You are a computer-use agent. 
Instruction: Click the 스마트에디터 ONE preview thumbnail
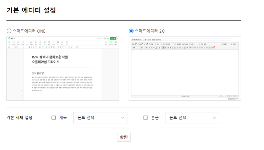tap(63, 68)
